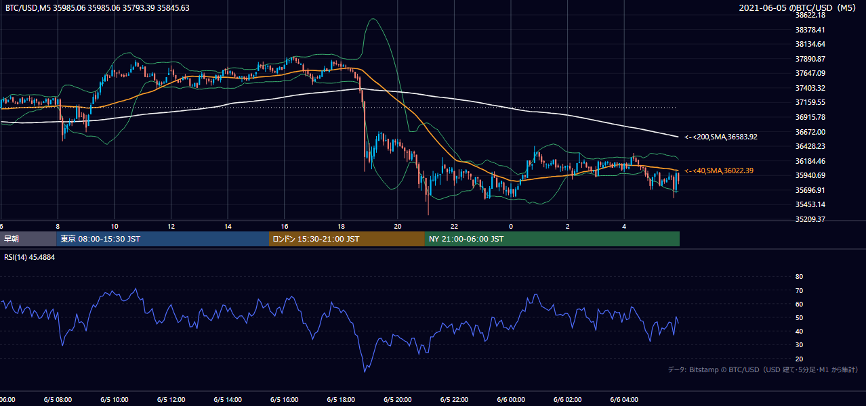This screenshot has height=406, width=866.
Task: Click RSI axis level 60
Action: click(x=799, y=304)
